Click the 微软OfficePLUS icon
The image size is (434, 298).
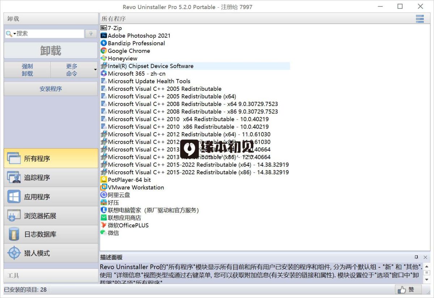coord(104,225)
